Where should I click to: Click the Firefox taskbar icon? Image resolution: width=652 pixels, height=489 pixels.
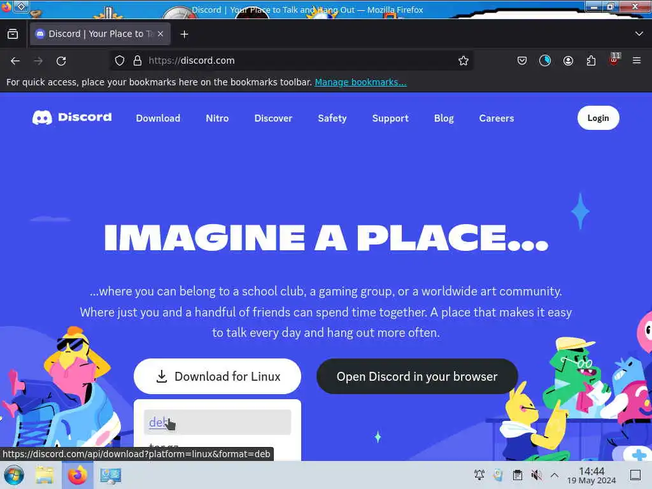click(x=77, y=475)
